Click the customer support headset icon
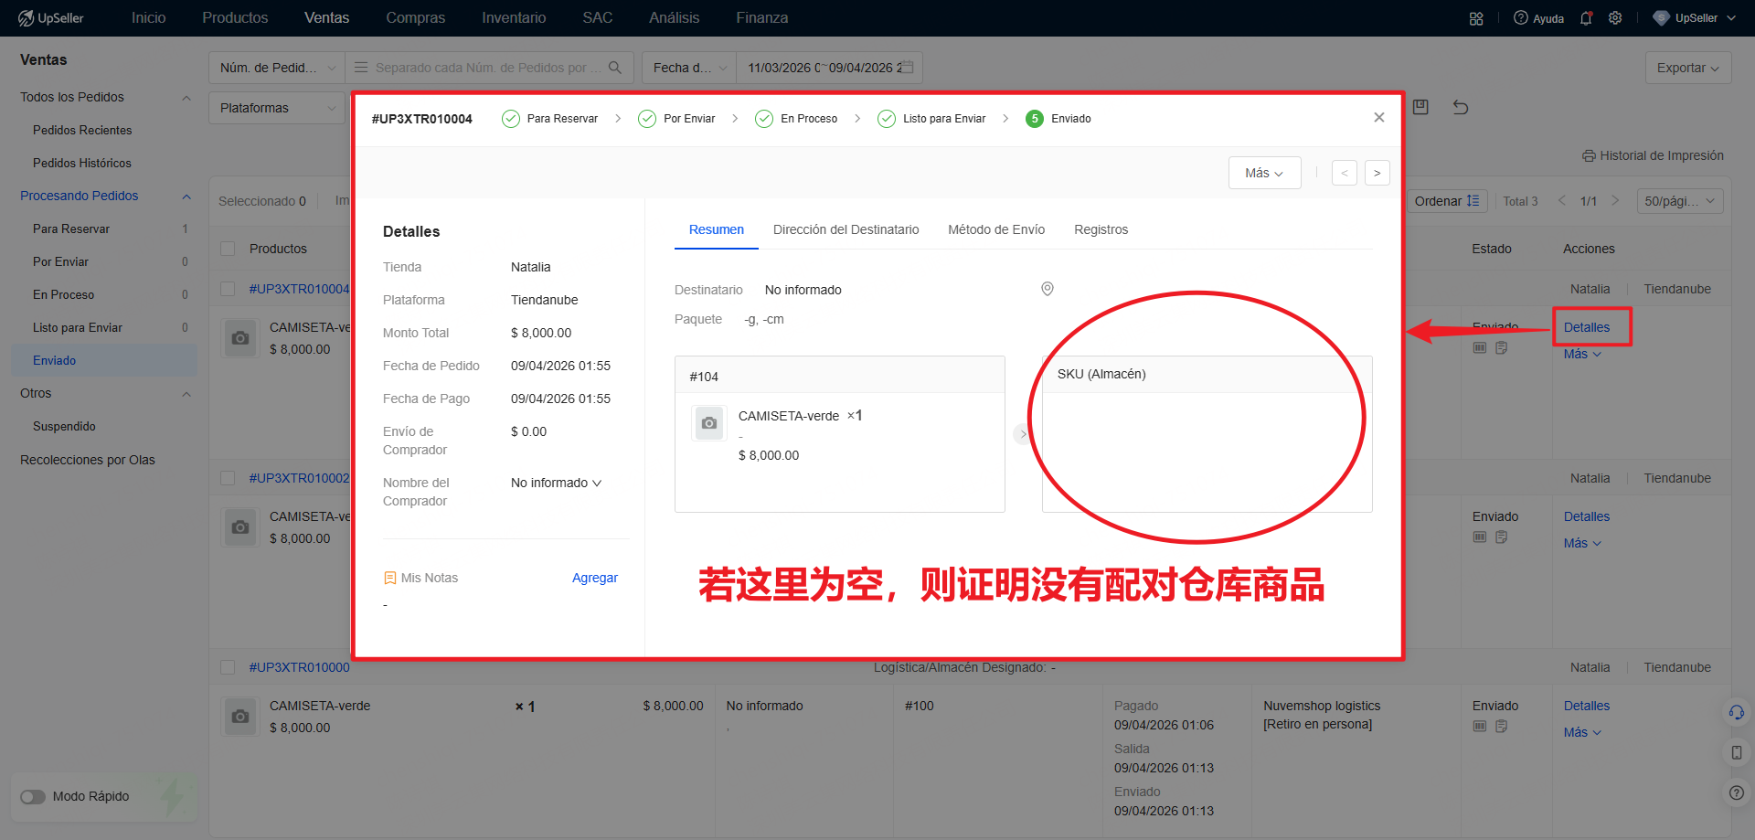The height and width of the screenshot is (840, 1755). pyautogui.click(x=1736, y=712)
